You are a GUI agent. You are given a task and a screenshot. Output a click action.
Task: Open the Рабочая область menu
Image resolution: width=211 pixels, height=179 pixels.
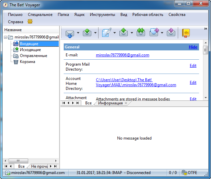[x=148, y=15]
